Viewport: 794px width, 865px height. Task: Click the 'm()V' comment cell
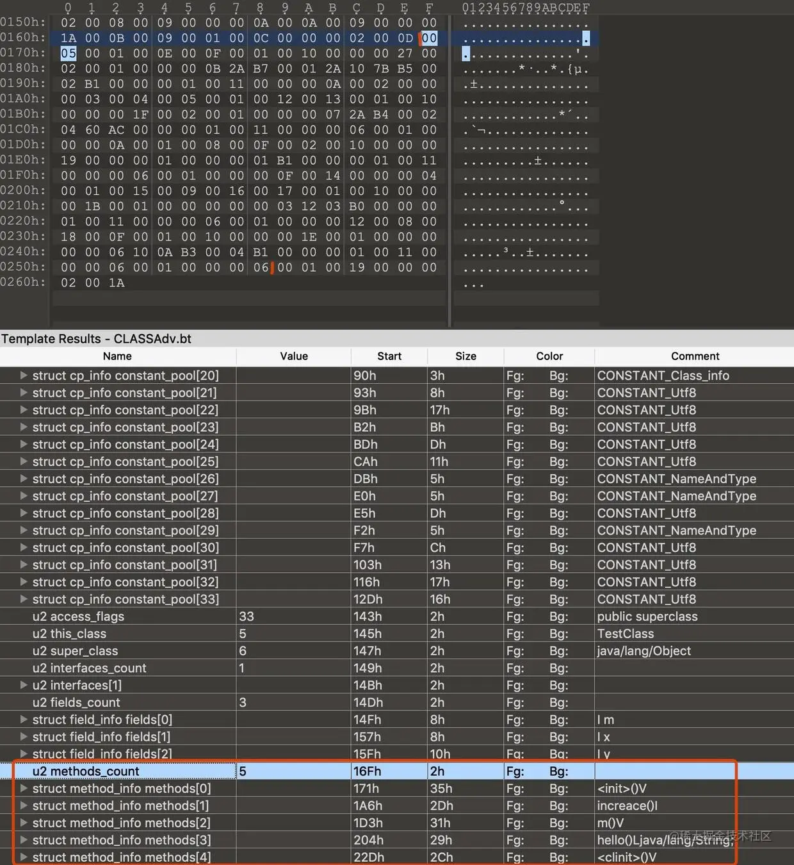point(610,823)
